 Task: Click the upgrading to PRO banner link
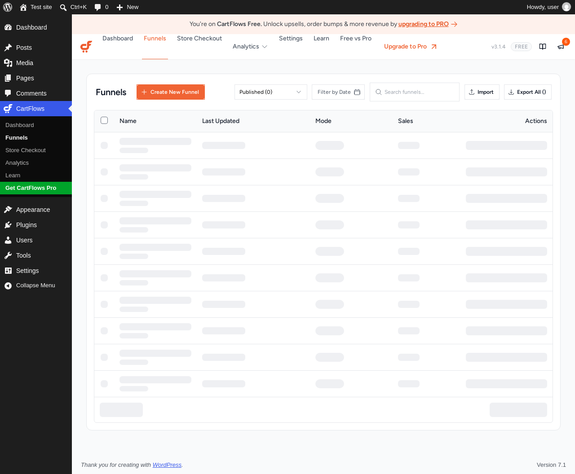coord(423,24)
